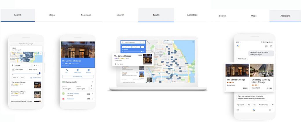Open the Embassy Suites by Hilton Chicago card photo
301x122 pixels.
coord(262,70)
